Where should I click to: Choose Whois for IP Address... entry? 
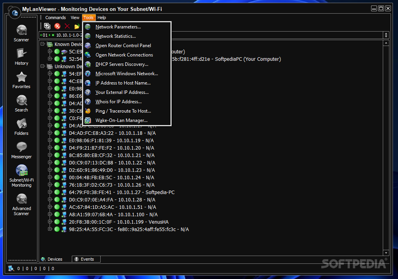127,102
